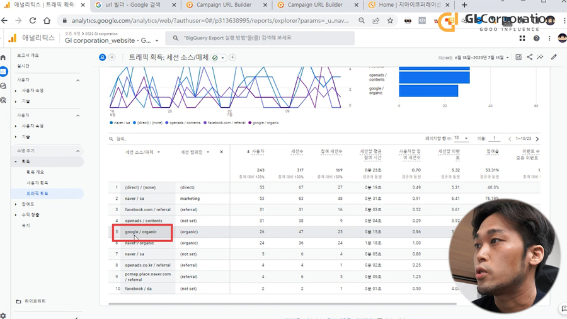Image resolution: width=567 pixels, height=319 pixels.
Task: Open report status check dropdown
Action: [x=218, y=58]
